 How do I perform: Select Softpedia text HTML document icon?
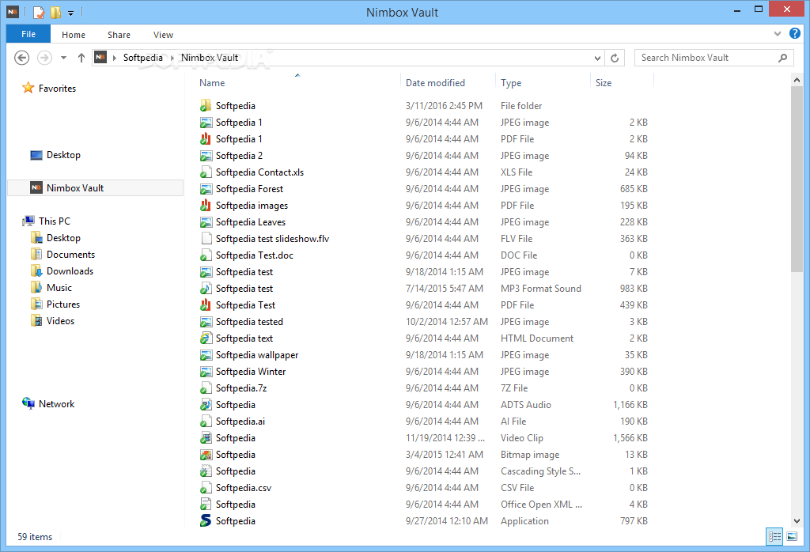[206, 338]
